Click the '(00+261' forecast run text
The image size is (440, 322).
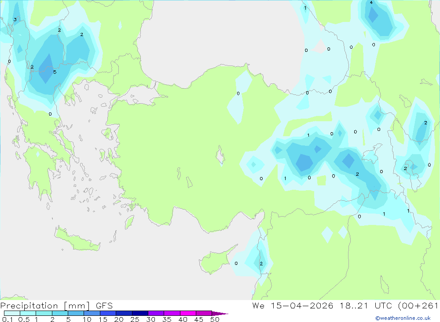point(418,305)
